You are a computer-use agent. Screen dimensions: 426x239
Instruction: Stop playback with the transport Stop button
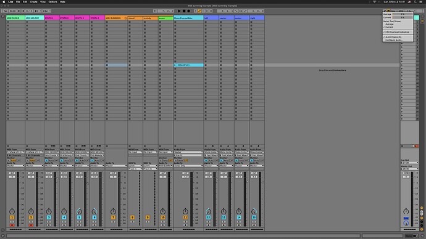pos(184,11)
